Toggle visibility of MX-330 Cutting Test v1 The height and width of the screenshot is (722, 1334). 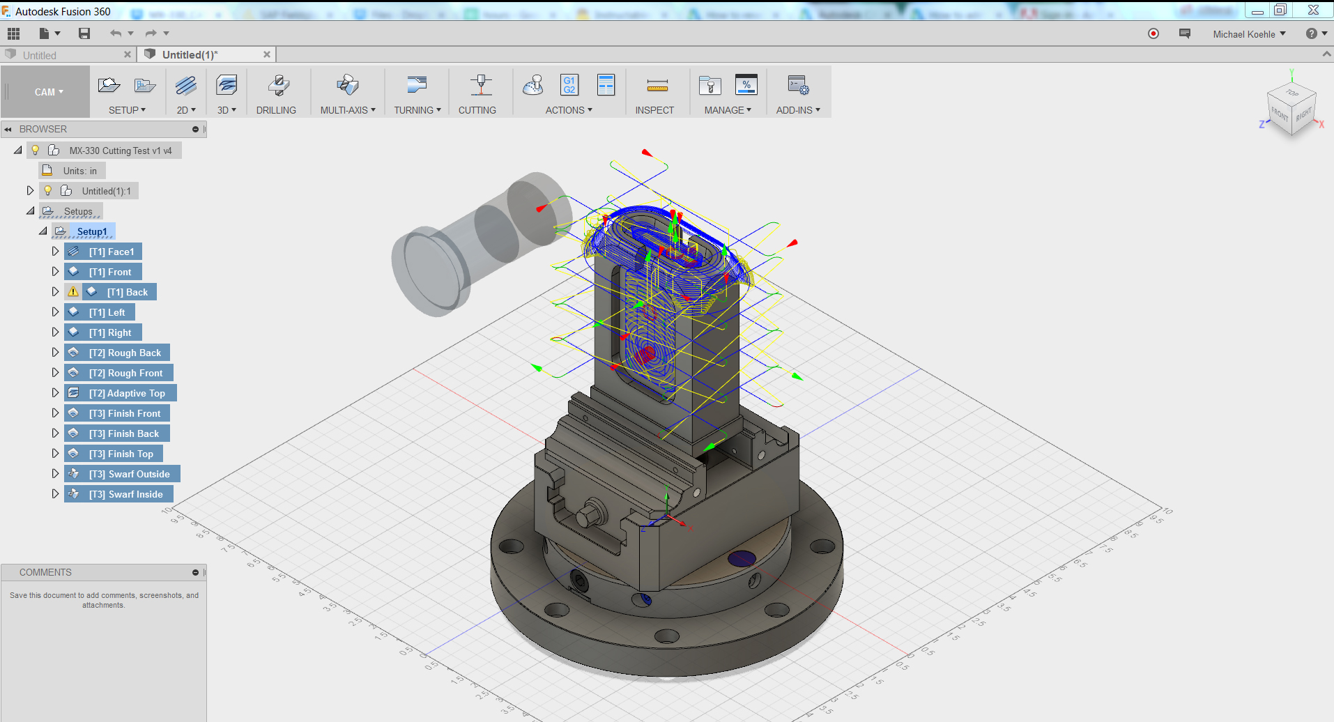(35, 150)
